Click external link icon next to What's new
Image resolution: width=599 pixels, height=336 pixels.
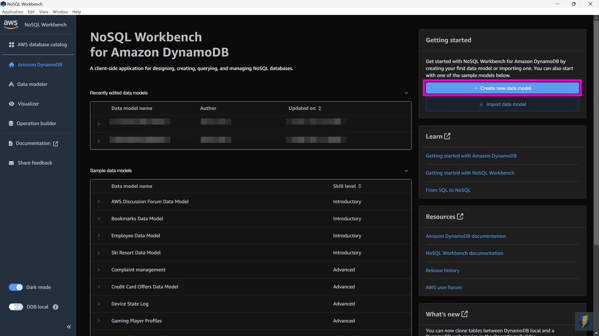[x=465, y=314]
